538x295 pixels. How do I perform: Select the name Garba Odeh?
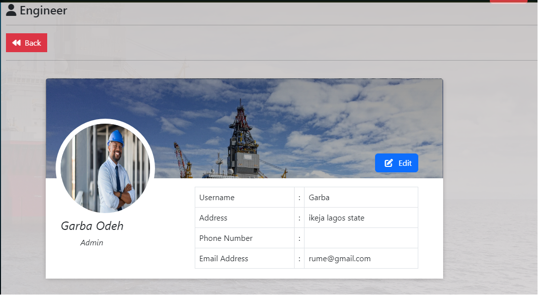coord(92,225)
